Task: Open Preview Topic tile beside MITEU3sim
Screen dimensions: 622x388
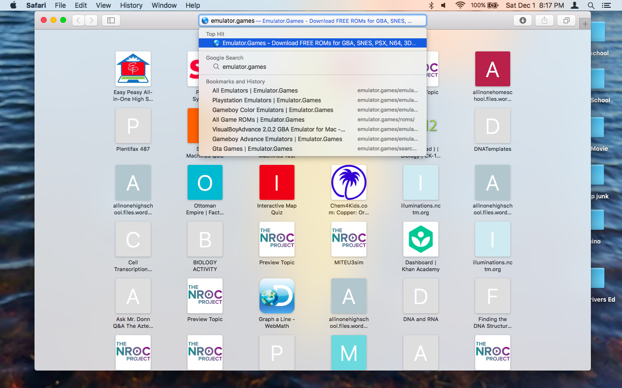Action: pos(277,239)
